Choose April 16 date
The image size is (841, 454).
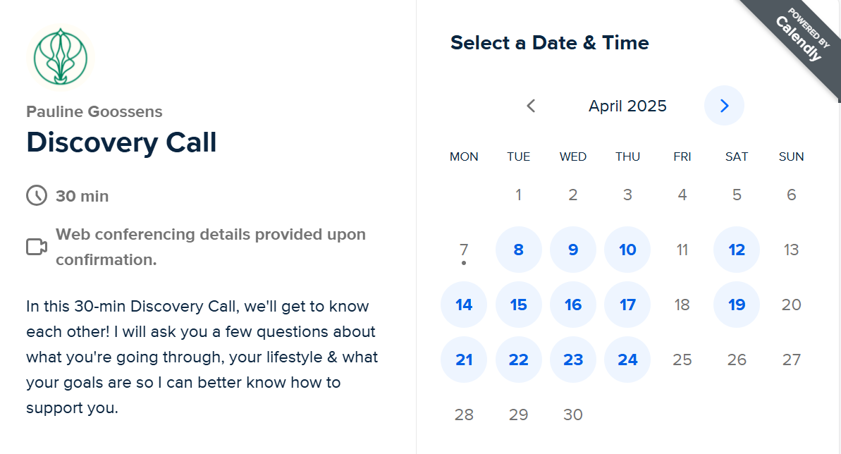click(x=573, y=305)
